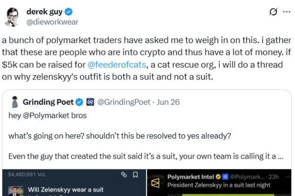Click the affiliation badge beside Grinding Poet

pyautogui.click(x=90, y=101)
